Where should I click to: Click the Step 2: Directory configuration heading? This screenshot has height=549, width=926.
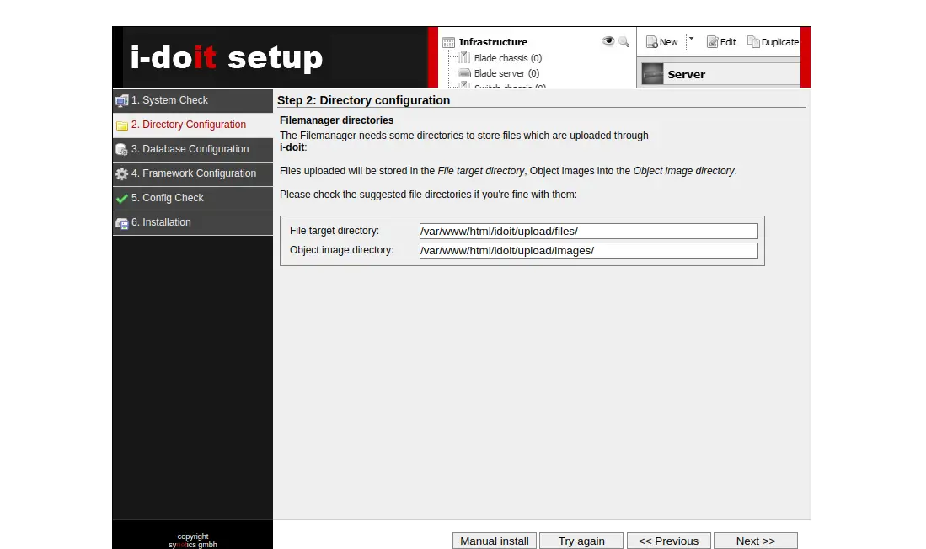pyautogui.click(x=364, y=100)
